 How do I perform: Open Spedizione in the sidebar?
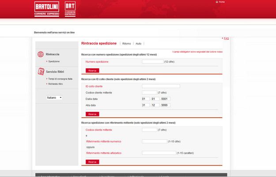pyautogui.click(x=54, y=62)
